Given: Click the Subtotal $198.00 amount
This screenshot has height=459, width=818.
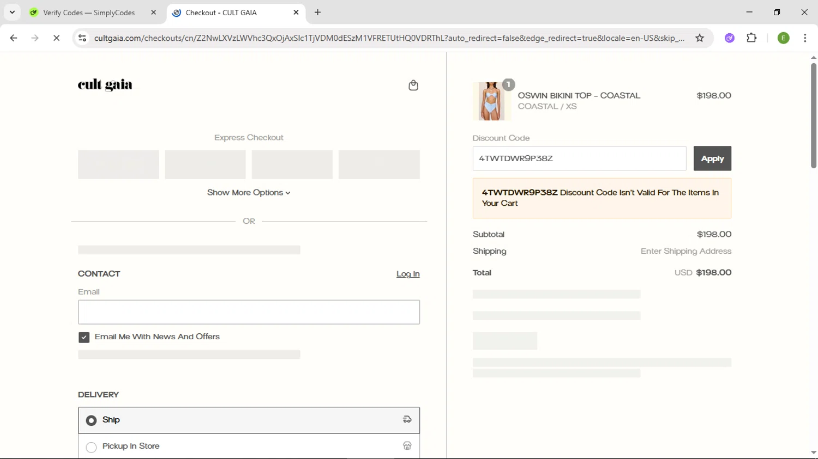Looking at the screenshot, I should coord(714,234).
